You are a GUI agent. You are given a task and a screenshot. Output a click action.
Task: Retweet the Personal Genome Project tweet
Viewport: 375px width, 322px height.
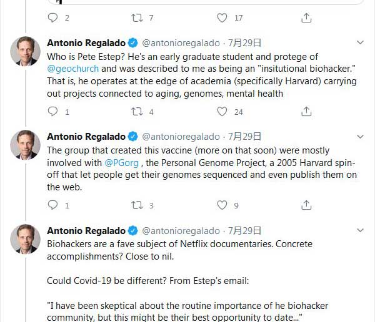137,205
